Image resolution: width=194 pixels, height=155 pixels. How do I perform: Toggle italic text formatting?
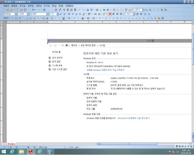[73, 14]
